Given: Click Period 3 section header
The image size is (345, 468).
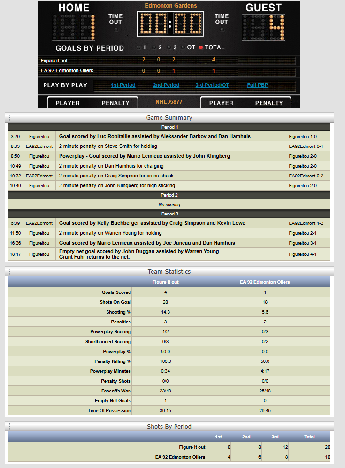Looking at the screenshot, I should (169, 214).
